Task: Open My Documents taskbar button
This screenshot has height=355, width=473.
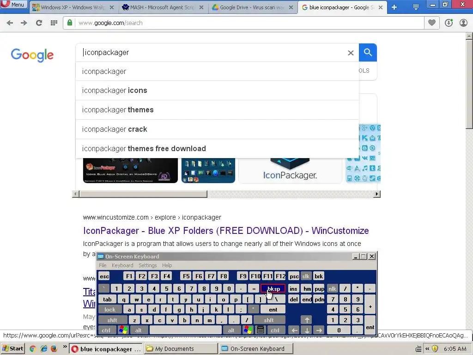Action: (x=181, y=349)
